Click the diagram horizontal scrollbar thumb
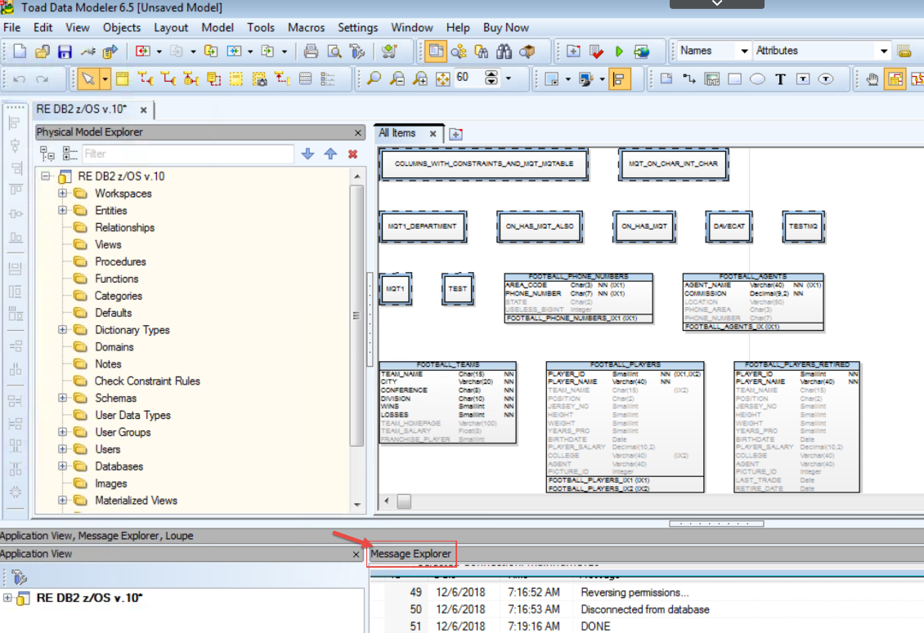Screen dimensions: 924x633 click(404, 501)
